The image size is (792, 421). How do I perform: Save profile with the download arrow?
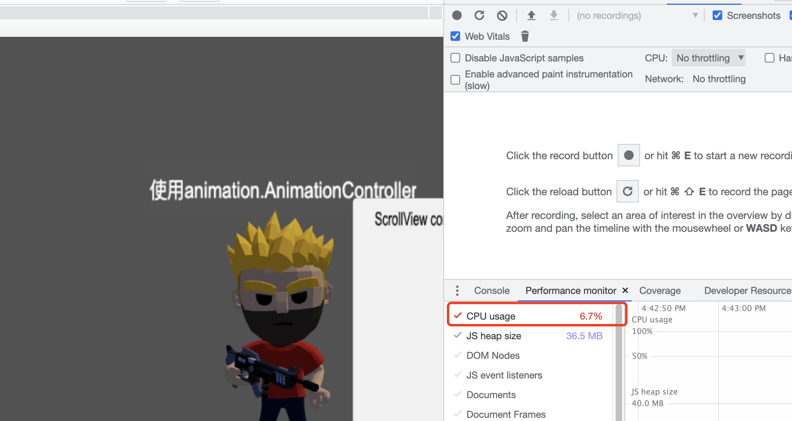(x=554, y=16)
